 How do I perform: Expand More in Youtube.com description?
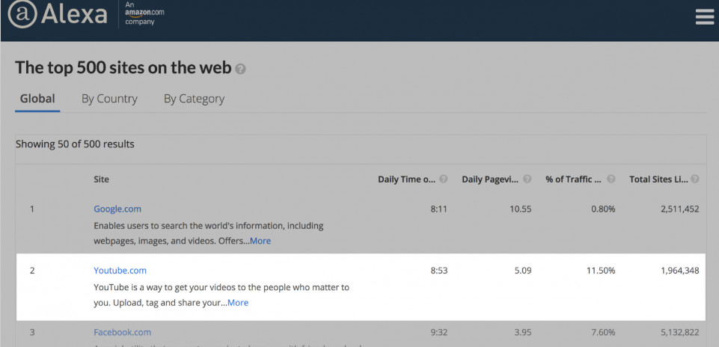(x=238, y=303)
